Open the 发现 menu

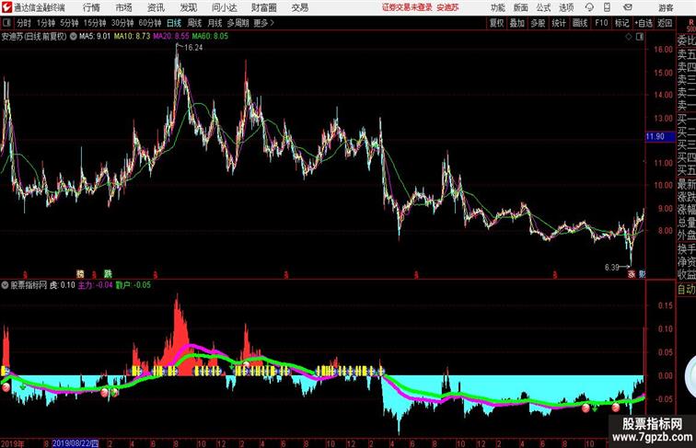pyautogui.click(x=188, y=7)
